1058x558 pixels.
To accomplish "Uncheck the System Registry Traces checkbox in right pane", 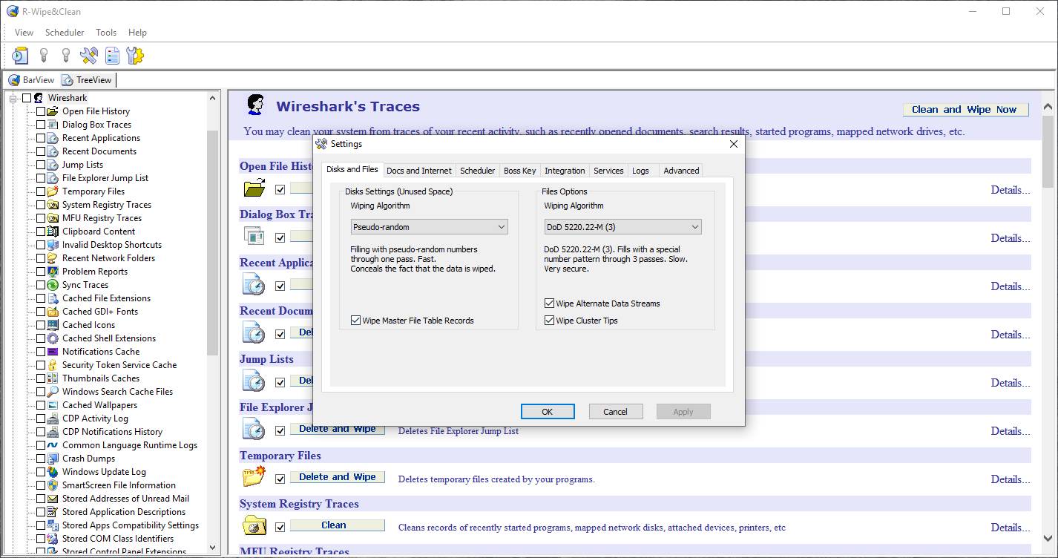I will tap(280, 528).
